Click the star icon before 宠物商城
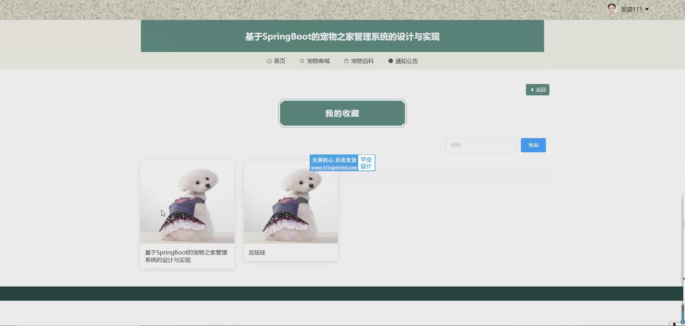The width and height of the screenshot is (685, 326). point(302,61)
